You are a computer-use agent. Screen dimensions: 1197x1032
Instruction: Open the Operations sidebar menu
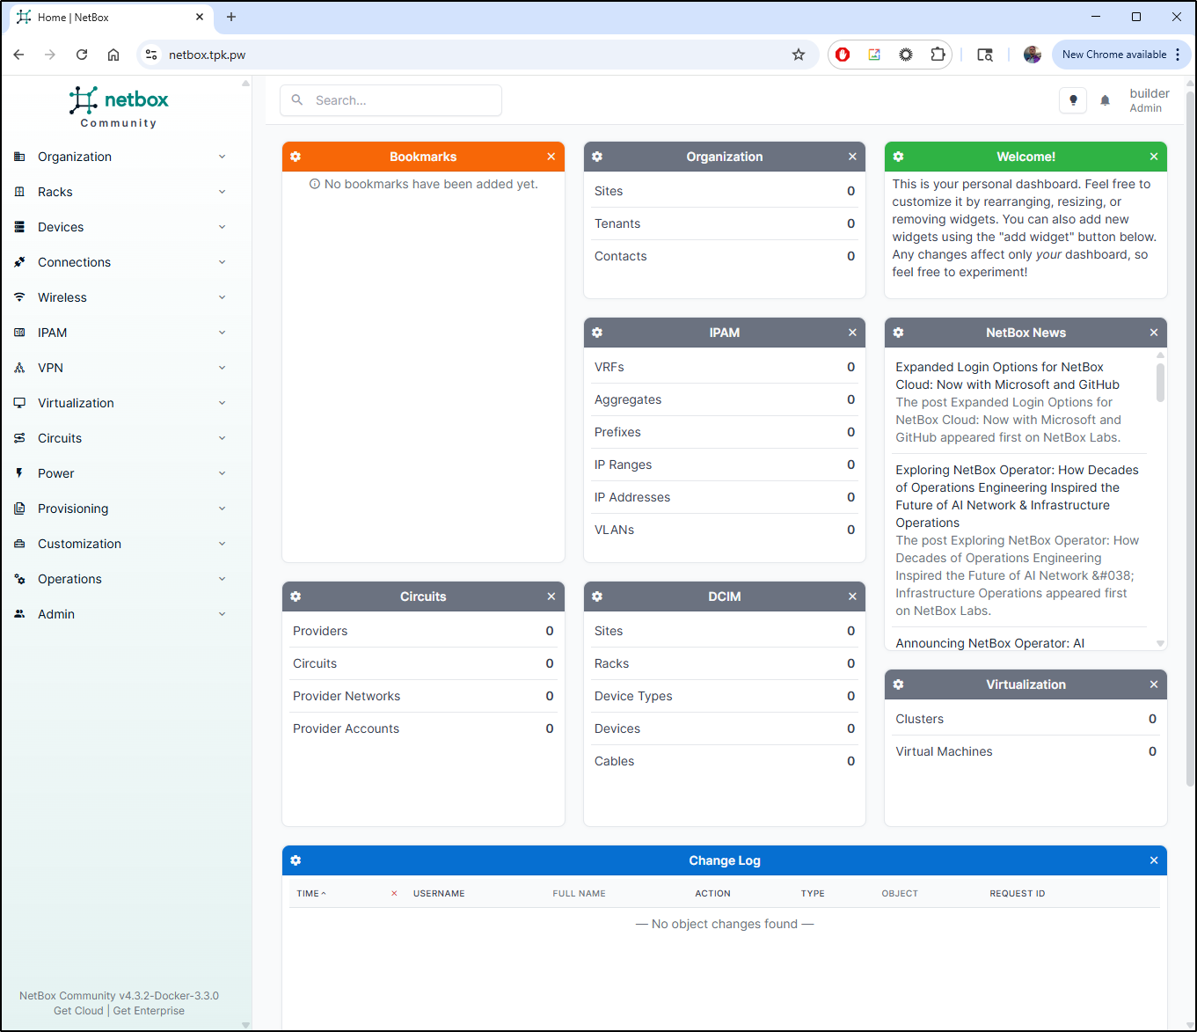pyautogui.click(x=120, y=579)
